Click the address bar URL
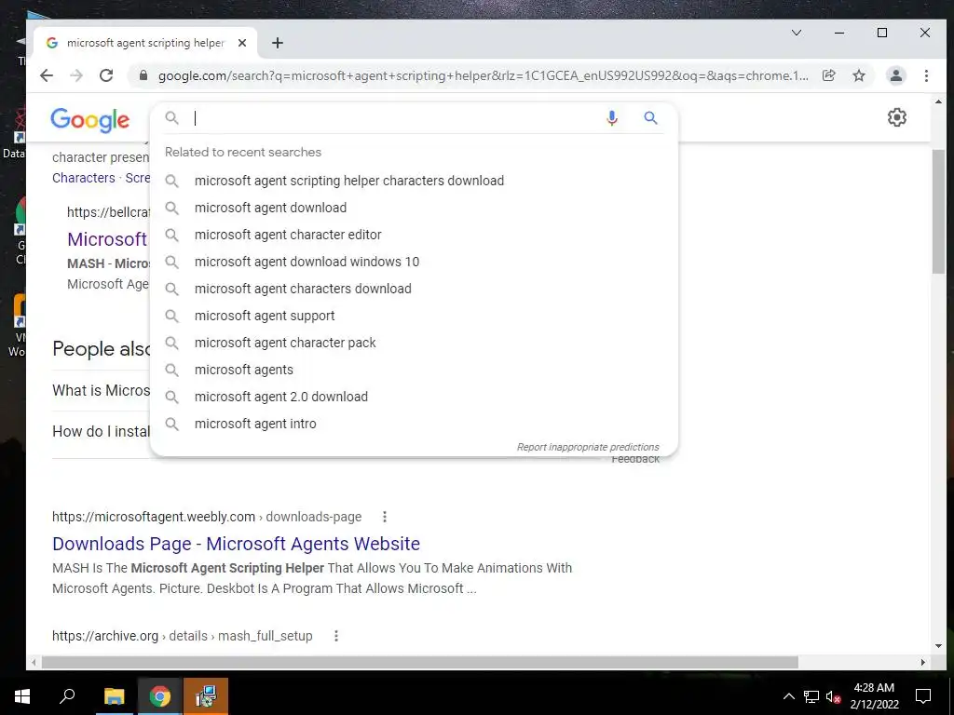Screen dimensions: 954x715 [x=484, y=75]
